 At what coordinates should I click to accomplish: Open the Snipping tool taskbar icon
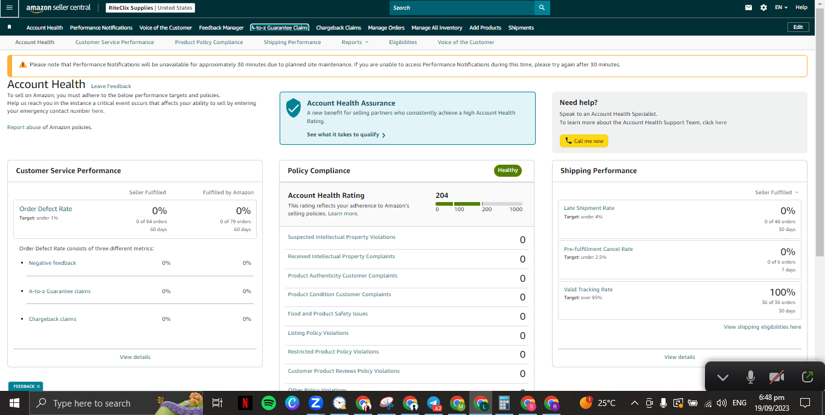click(x=387, y=403)
